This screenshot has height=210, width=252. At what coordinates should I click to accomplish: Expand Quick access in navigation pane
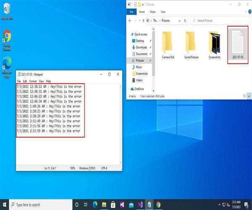coord(131,34)
